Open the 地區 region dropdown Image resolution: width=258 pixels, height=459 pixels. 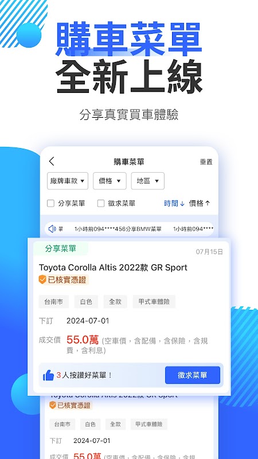[x=148, y=181]
